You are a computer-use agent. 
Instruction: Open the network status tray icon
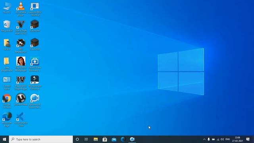pyautogui.click(x=218, y=139)
